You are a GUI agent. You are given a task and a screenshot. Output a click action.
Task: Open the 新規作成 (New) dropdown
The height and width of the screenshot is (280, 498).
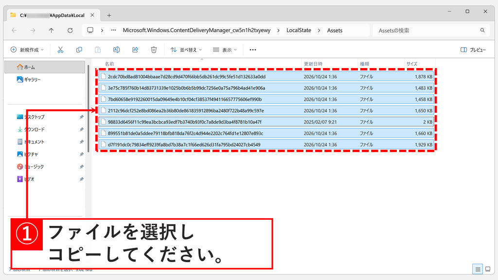[x=27, y=50]
